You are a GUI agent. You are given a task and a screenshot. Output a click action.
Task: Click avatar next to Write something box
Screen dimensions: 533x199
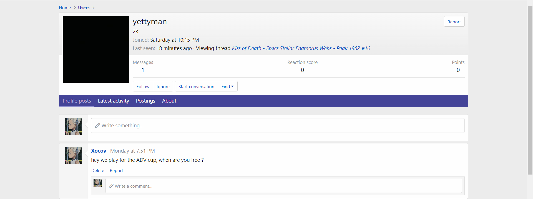[x=73, y=126]
